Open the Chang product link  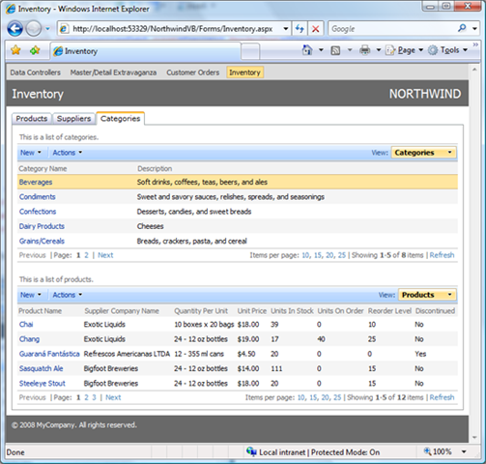[x=29, y=339]
